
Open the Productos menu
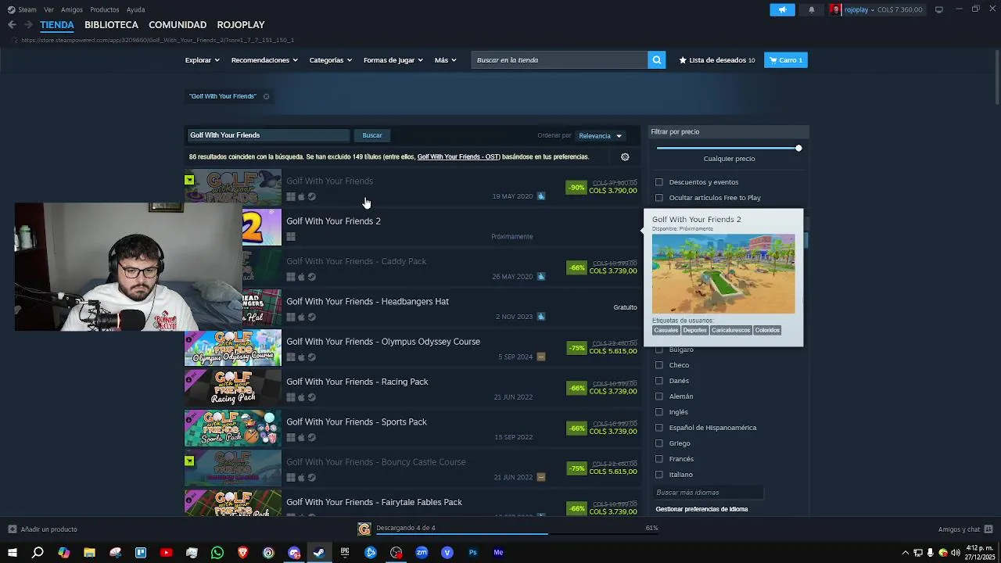(x=104, y=9)
